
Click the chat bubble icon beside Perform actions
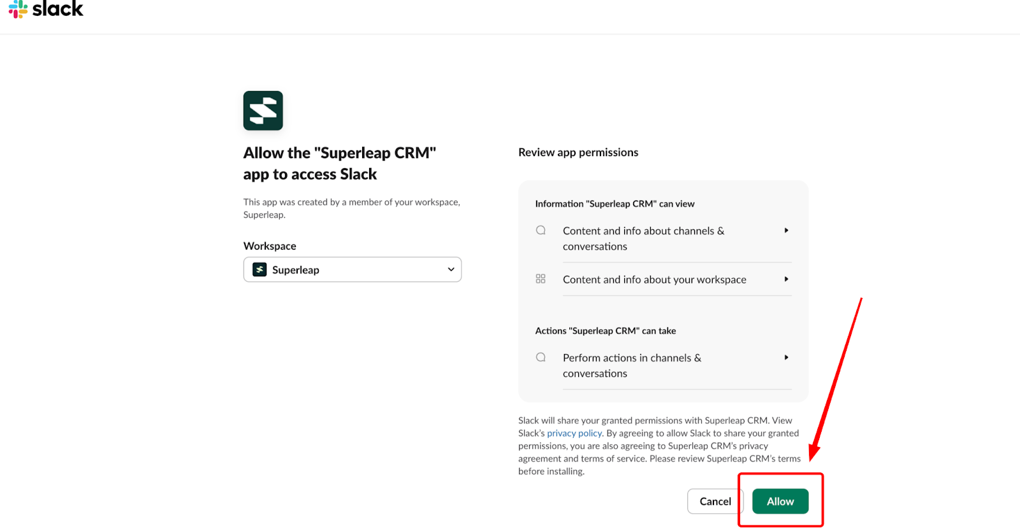click(541, 357)
